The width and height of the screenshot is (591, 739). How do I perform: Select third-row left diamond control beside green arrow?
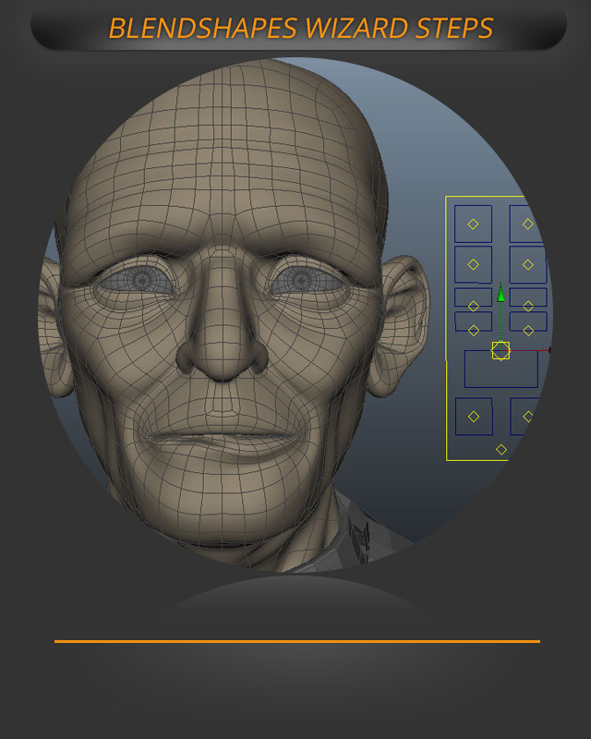pyautogui.click(x=474, y=307)
